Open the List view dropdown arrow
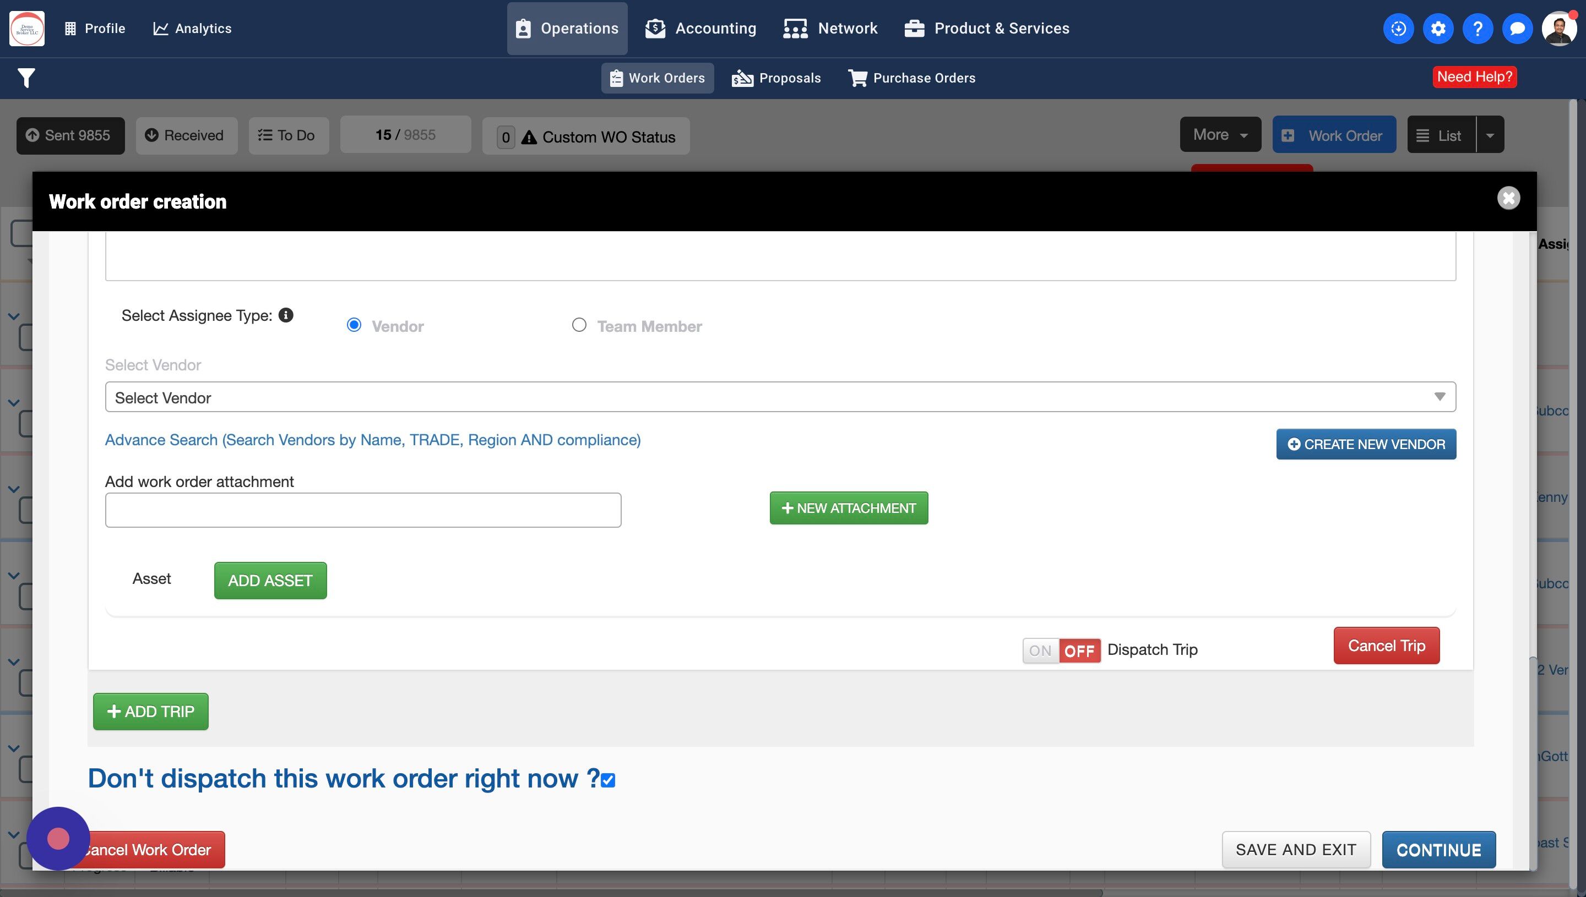Screen dimensions: 1586x897 (1490, 135)
